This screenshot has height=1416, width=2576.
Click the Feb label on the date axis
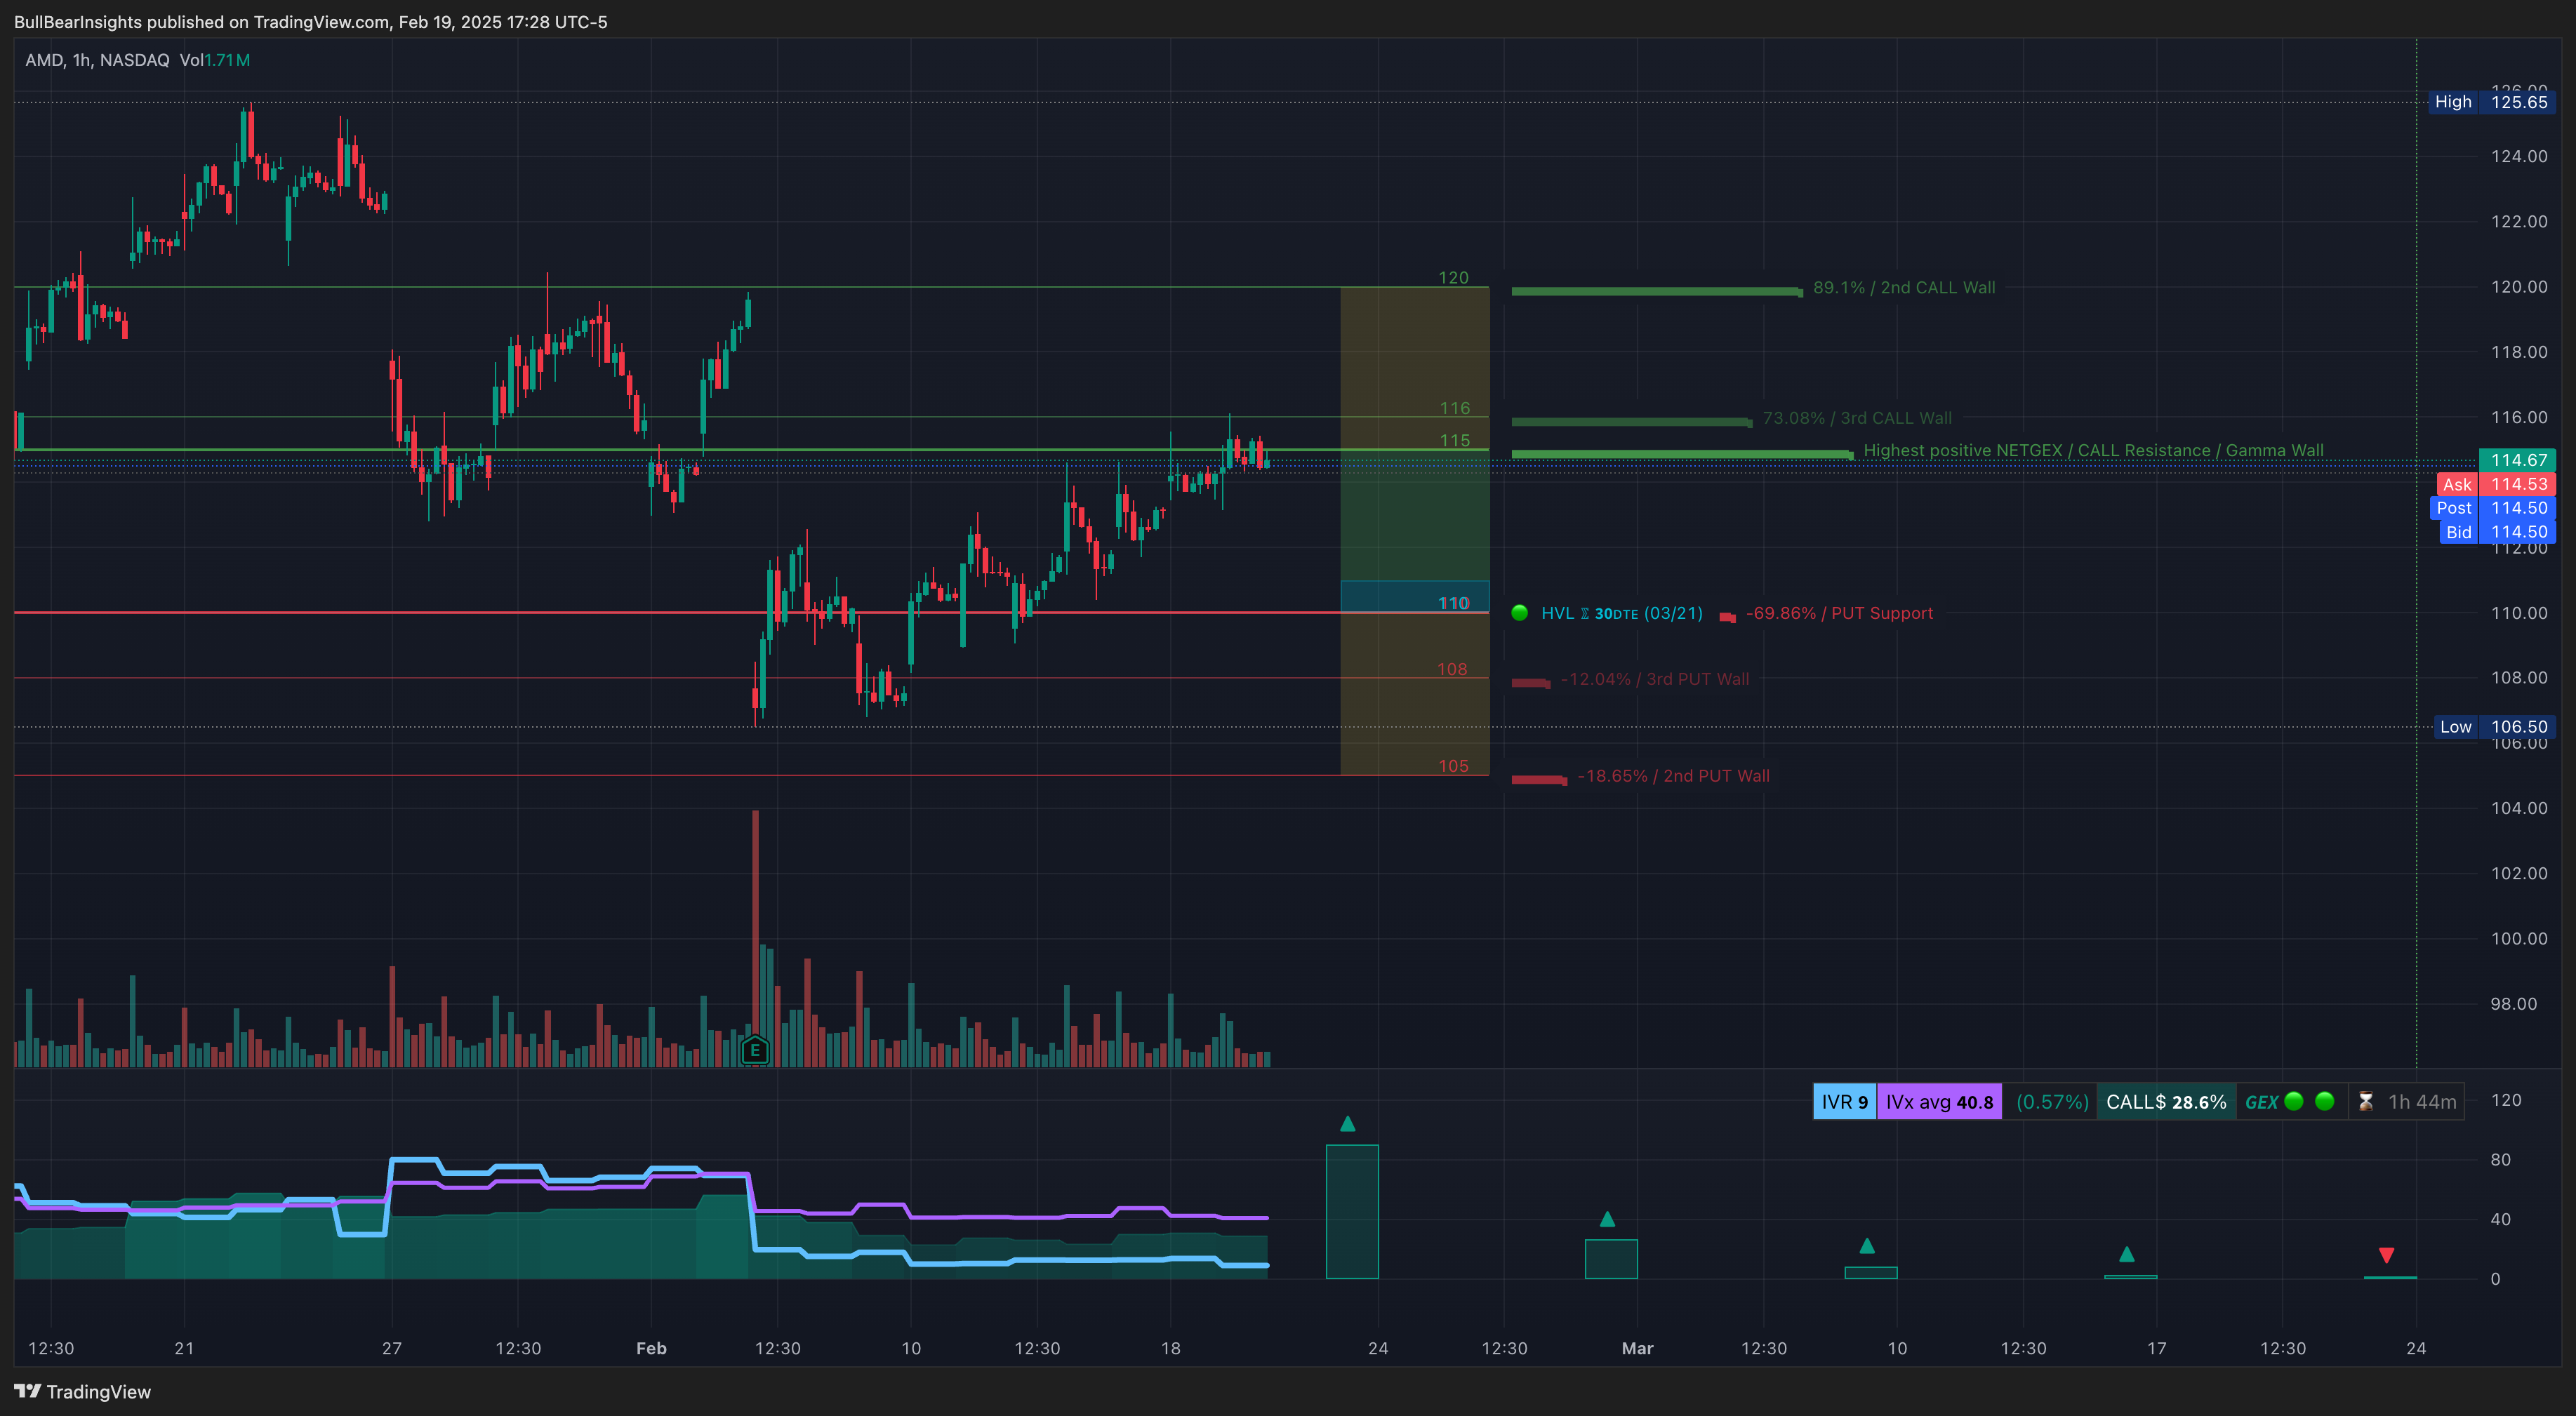[x=651, y=1348]
